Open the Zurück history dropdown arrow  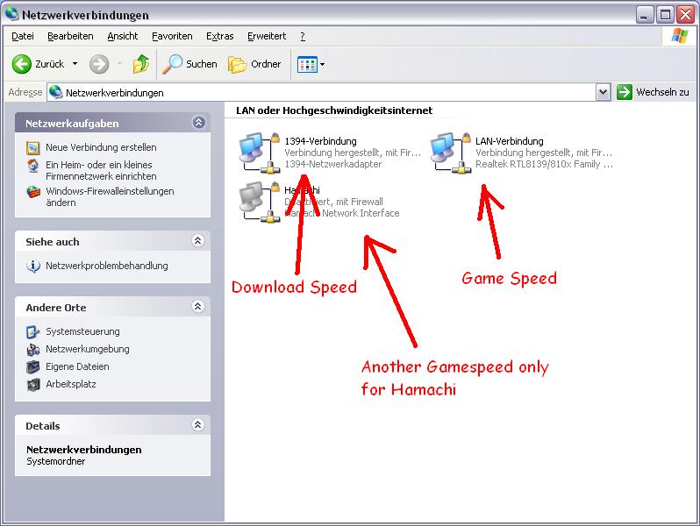coord(75,64)
